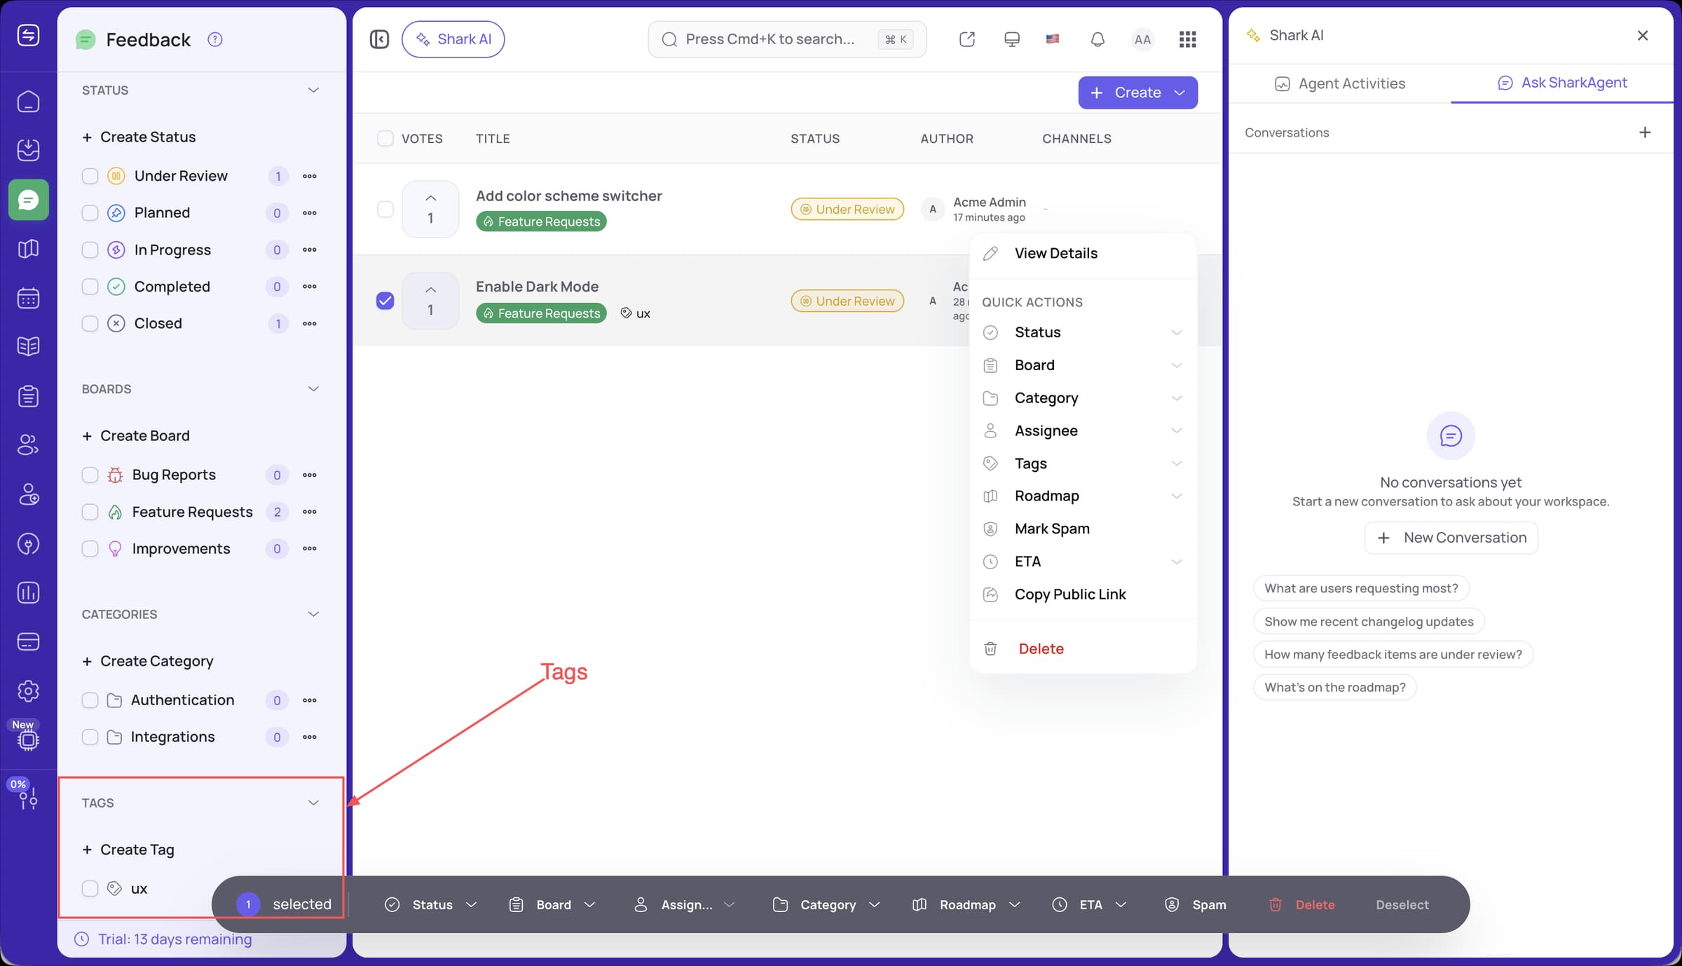Open the US flag language selector

point(1053,39)
